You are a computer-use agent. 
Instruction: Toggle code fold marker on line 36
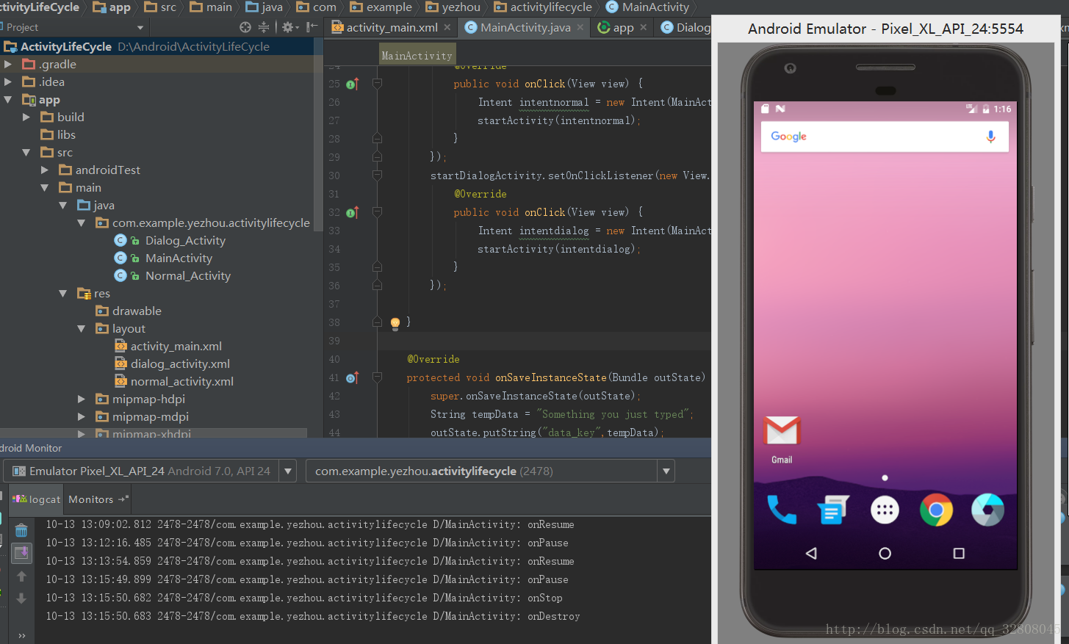pos(377,286)
